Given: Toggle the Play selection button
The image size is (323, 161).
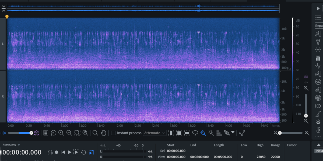Looking at the screenshot, I should point(76,152).
